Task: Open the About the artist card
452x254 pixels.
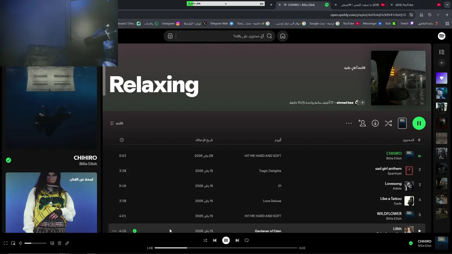Action: click(51, 202)
